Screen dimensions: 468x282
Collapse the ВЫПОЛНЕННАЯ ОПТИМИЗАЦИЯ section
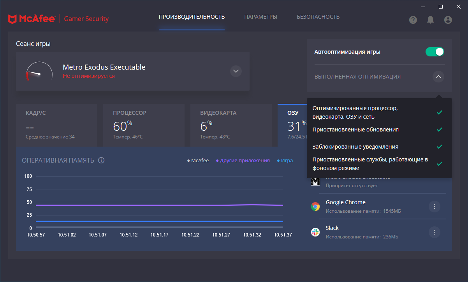tap(438, 77)
